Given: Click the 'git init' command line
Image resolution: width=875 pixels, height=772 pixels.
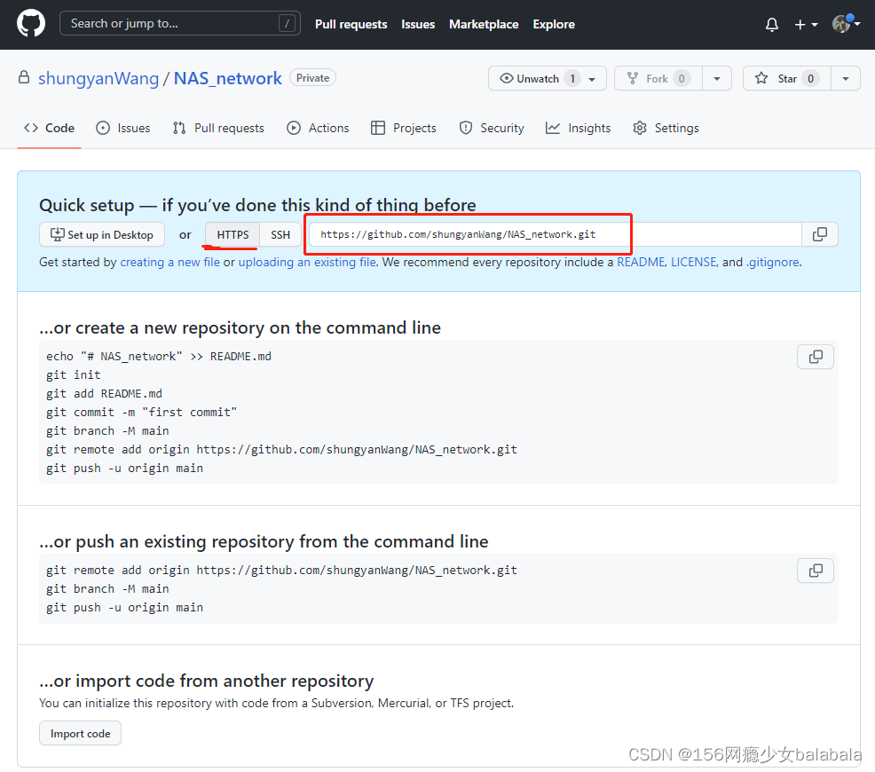Looking at the screenshot, I should [73, 374].
